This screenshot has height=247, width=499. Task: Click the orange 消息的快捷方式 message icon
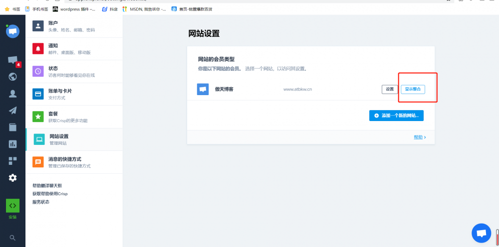(38, 162)
